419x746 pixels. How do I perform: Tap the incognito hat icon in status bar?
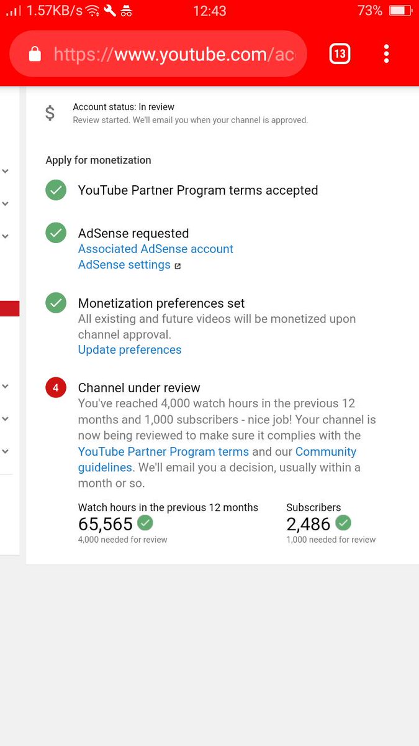127,11
